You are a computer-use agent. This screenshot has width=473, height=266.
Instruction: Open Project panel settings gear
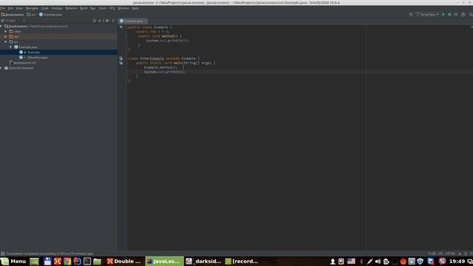[x=106, y=21]
